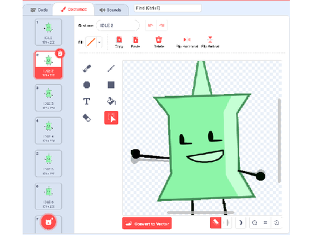Select the Brush tool
This screenshot has height=235, width=313.
[87, 69]
